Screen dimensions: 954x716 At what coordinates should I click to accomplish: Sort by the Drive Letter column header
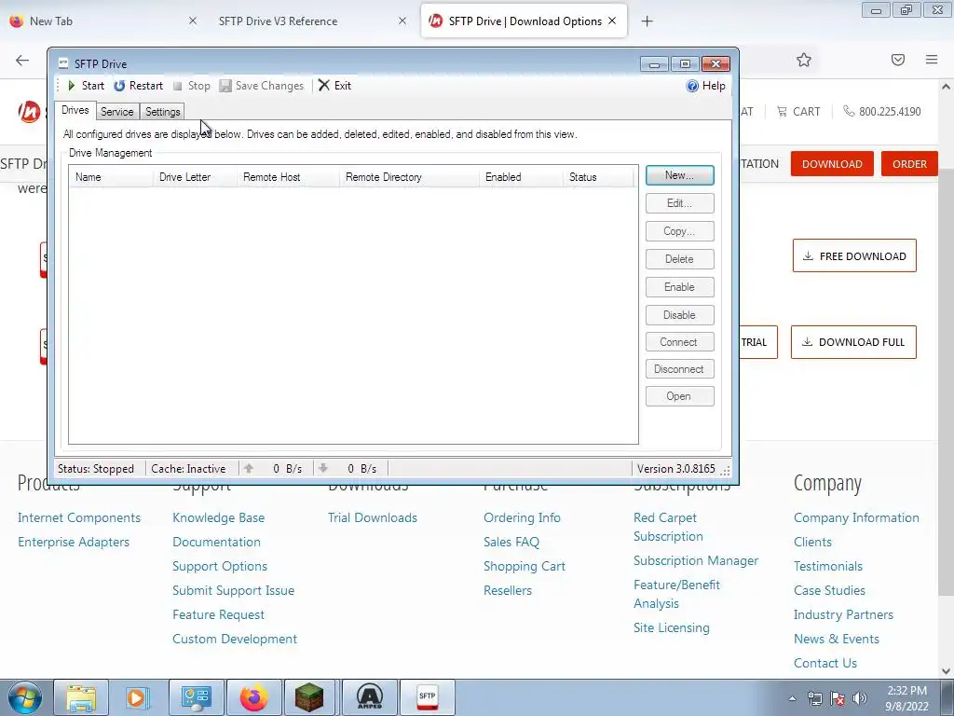click(x=195, y=177)
